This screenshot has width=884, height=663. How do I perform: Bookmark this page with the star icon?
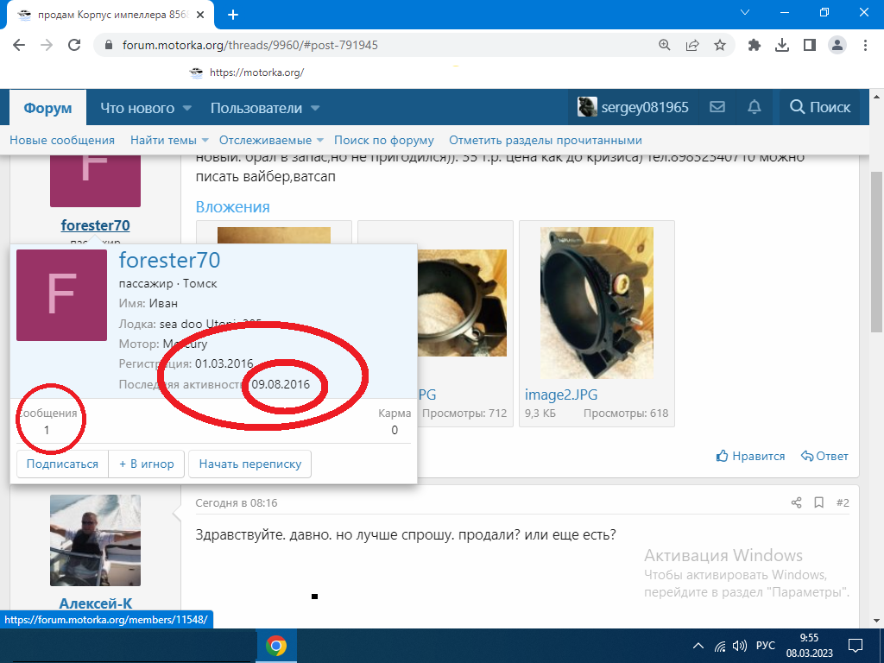click(720, 45)
